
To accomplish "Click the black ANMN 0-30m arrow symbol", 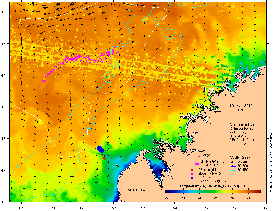I will 233,162.
